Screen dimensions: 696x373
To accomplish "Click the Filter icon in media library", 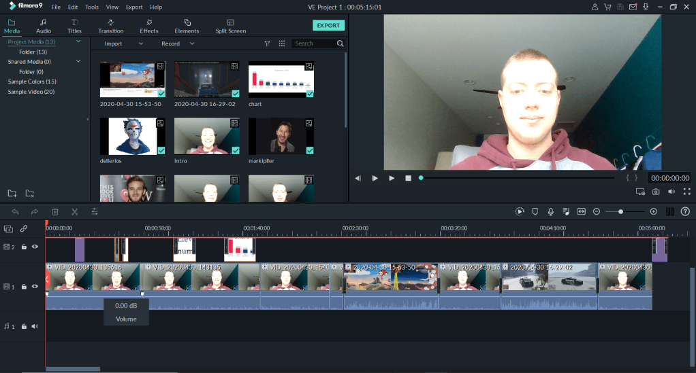I will point(267,43).
